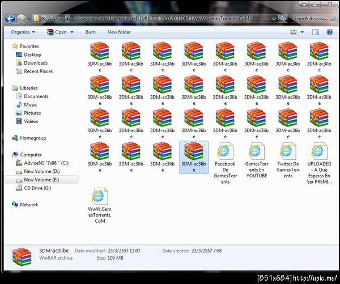Refresh the folder view
Image resolution: width=340 pixels, height=284 pixels.
[x=283, y=19]
